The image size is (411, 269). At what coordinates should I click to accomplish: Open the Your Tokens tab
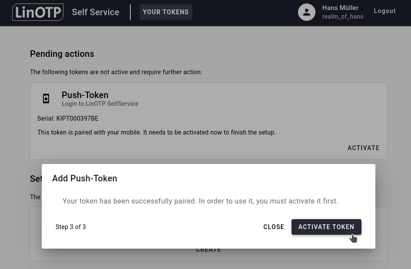(x=166, y=12)
